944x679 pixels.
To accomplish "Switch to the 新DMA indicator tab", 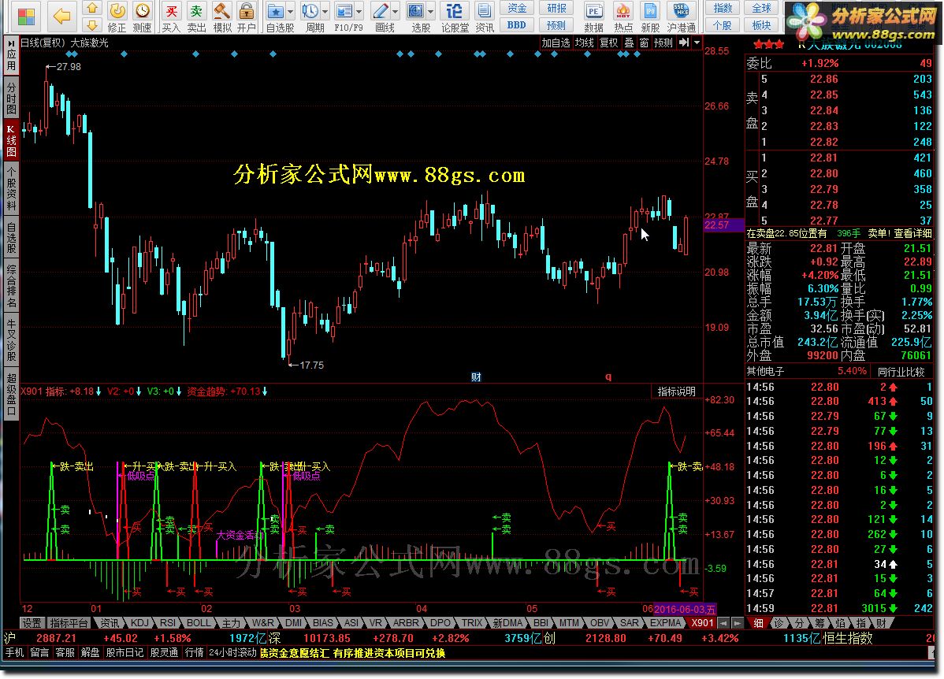I will click(507, 623).
